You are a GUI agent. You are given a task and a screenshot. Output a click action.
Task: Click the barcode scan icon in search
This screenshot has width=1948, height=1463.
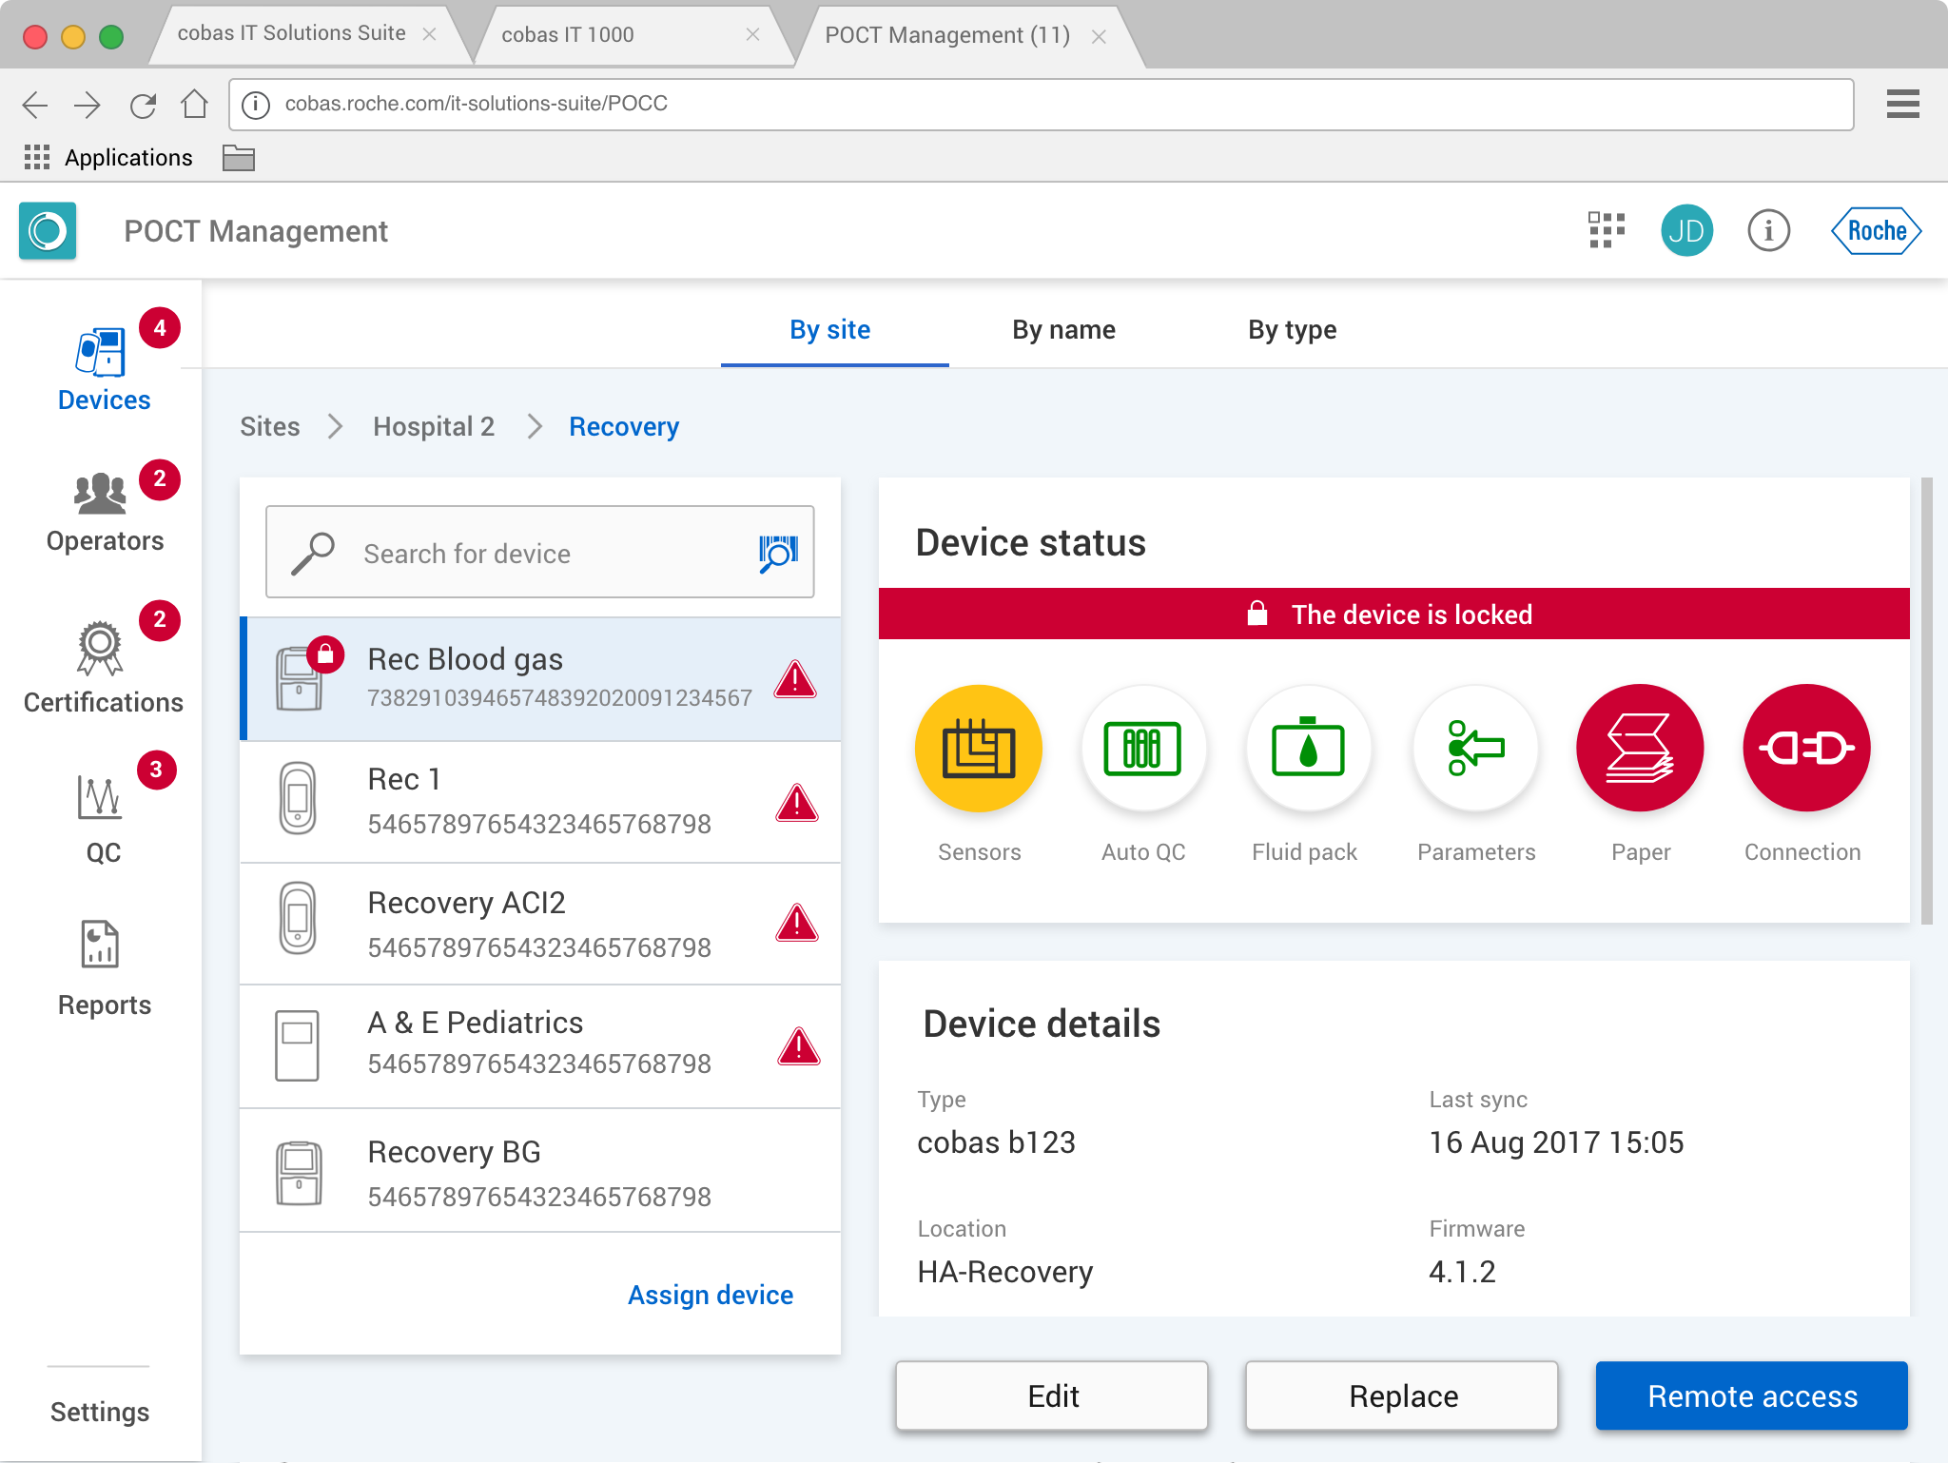tap(778, 553)
